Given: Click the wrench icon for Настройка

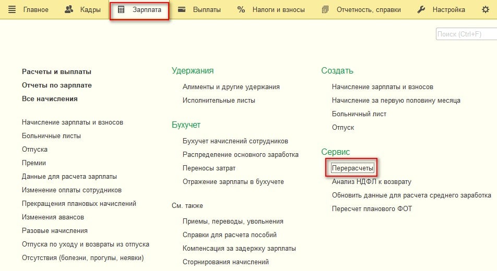Looking at the screenshot, I should [x=421, y=9].
